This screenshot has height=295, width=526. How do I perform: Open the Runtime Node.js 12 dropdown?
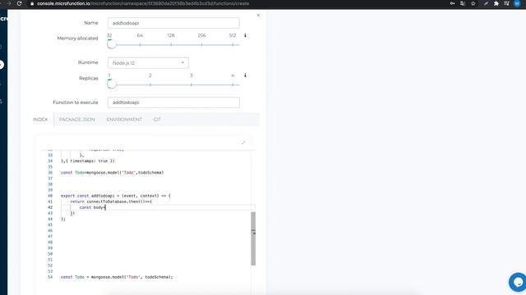pos(148,63)
